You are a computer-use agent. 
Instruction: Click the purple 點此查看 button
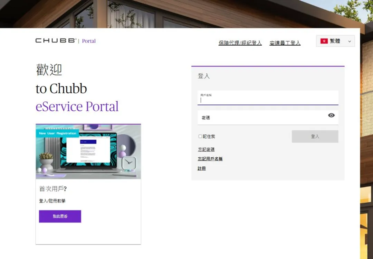tap(60, 216)
